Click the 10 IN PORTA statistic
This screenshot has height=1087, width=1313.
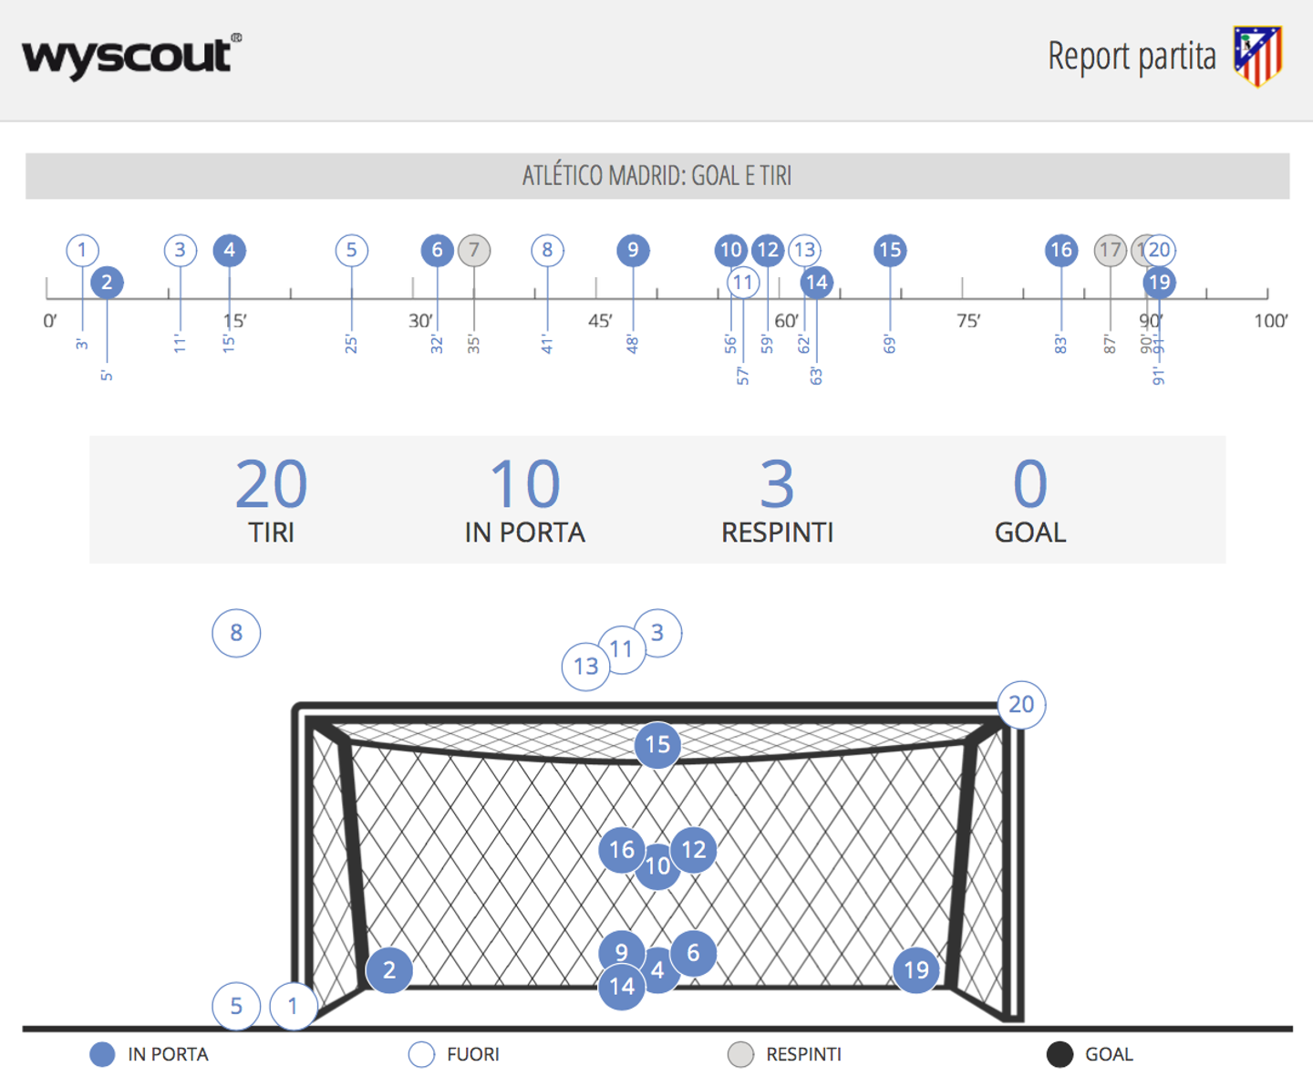[x=525, y=501]
